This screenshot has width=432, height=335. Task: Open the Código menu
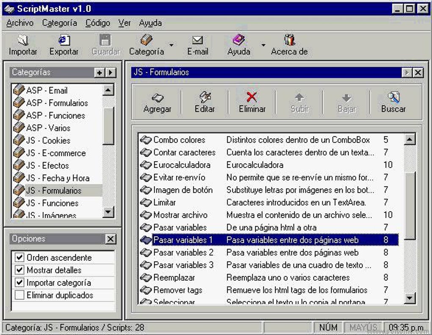[97, 23]
